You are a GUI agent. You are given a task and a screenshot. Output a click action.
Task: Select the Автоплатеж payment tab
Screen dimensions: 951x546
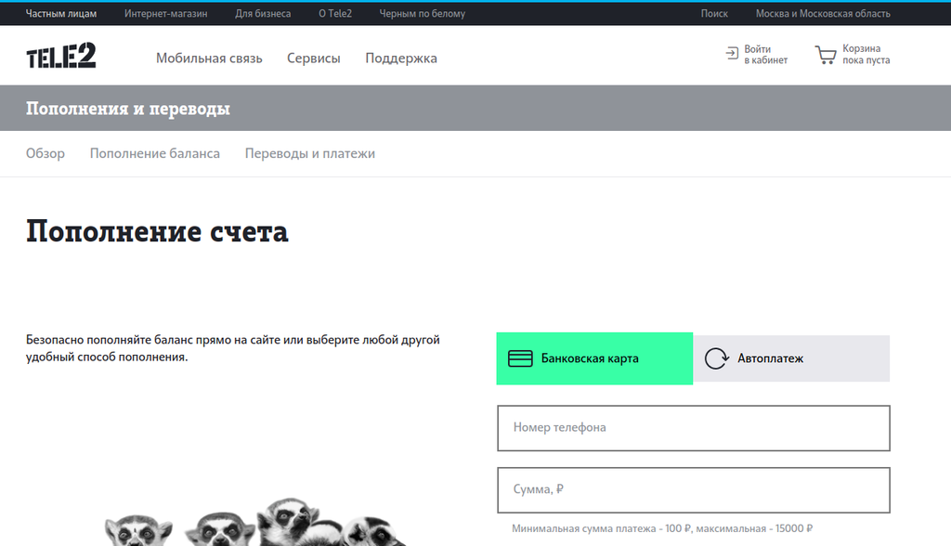coord(791,358)
